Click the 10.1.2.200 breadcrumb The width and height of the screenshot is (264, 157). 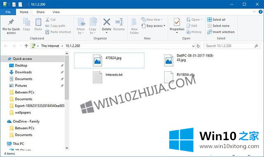(73, 46)
